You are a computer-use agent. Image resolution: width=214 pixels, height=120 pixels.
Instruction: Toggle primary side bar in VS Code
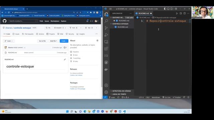coord(165,9)
